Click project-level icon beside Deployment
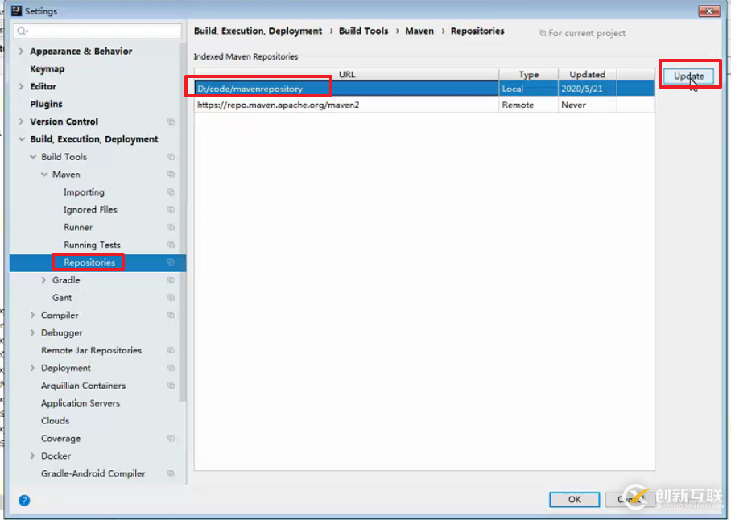Image resolution: width=731 pixels, height=520 pixels. (171, 368)
